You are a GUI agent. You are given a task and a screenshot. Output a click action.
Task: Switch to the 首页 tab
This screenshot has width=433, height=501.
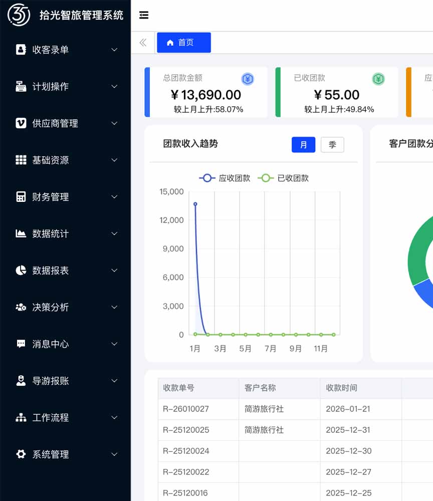tap(184, 43)
